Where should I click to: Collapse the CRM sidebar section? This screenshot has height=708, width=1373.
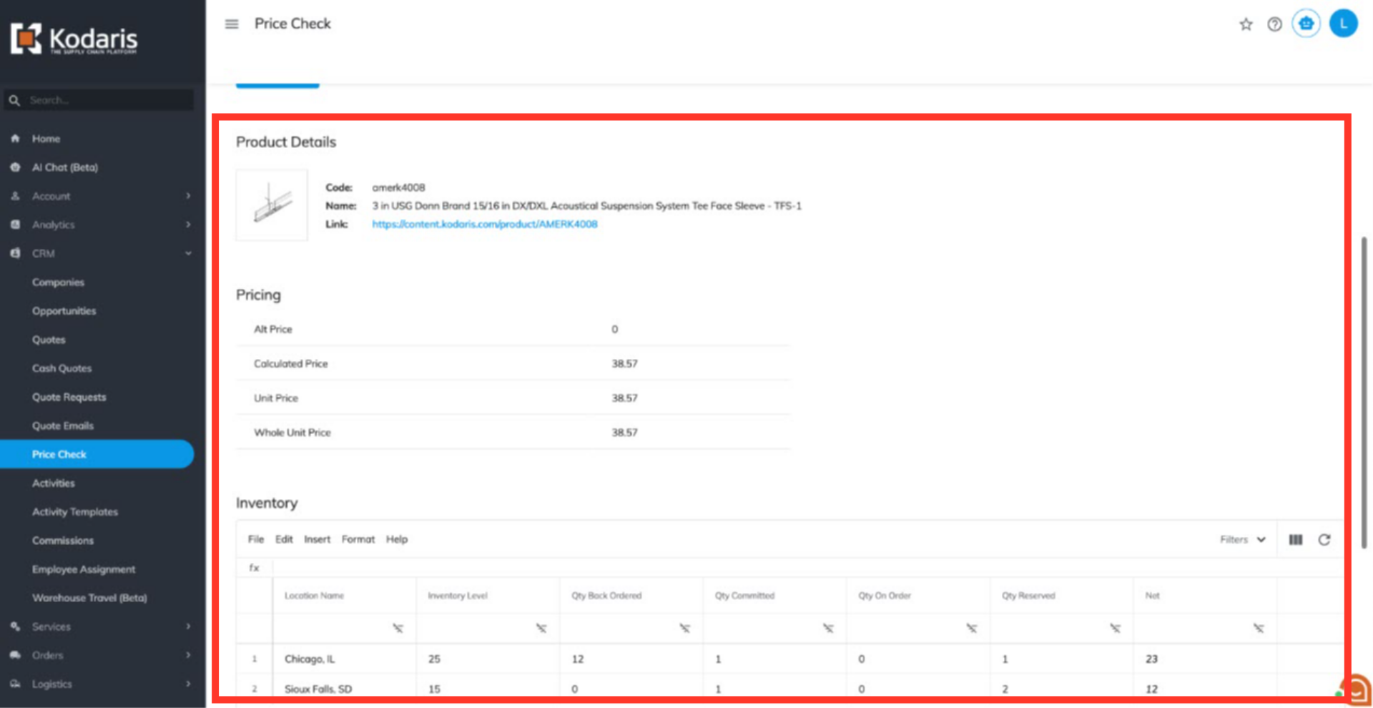tap(188, 252)
